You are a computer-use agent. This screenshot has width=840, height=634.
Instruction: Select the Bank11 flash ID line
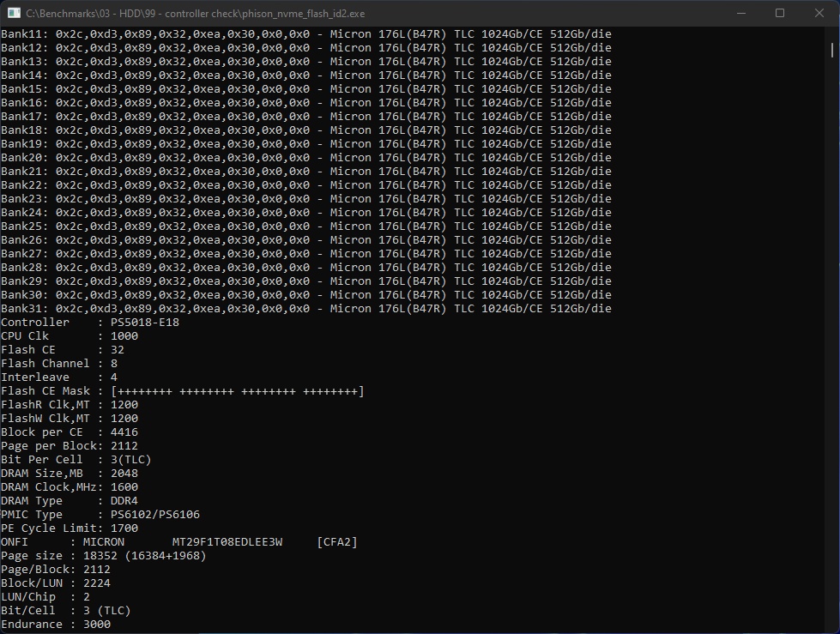tap(306, 34)
